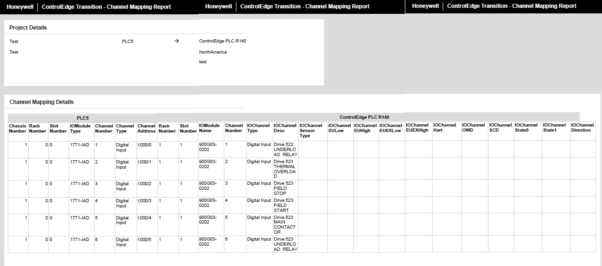Click the arrow icon next to PLC5
Viewport: 602px width, 266px height.
pos(176,41)
